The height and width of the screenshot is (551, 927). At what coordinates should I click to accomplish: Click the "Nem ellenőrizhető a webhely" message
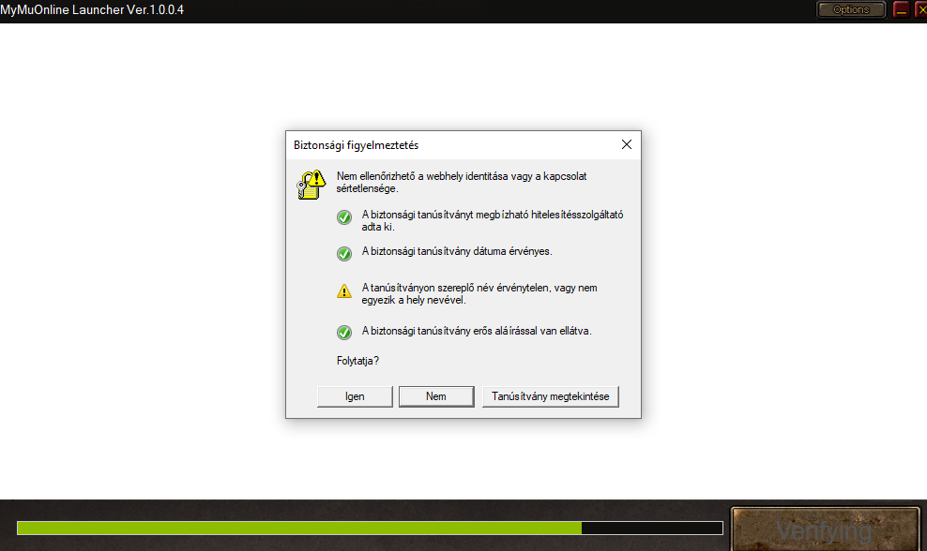click(462, 182)
